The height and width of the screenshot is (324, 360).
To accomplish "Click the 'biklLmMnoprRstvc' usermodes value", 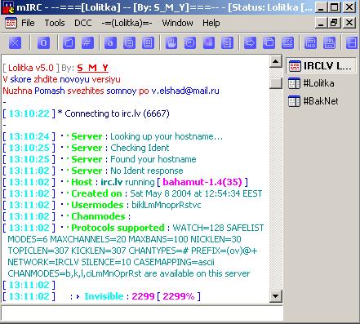I will (x=167, y=205).
